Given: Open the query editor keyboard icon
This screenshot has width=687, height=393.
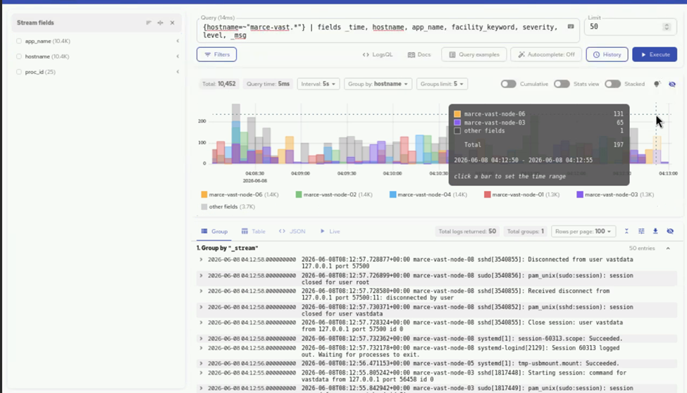Looking at the screenshot, I should coord(571,27).
